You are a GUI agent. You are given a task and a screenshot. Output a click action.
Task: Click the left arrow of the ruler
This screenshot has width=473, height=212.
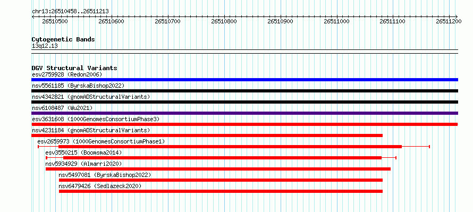coord(33,16)
